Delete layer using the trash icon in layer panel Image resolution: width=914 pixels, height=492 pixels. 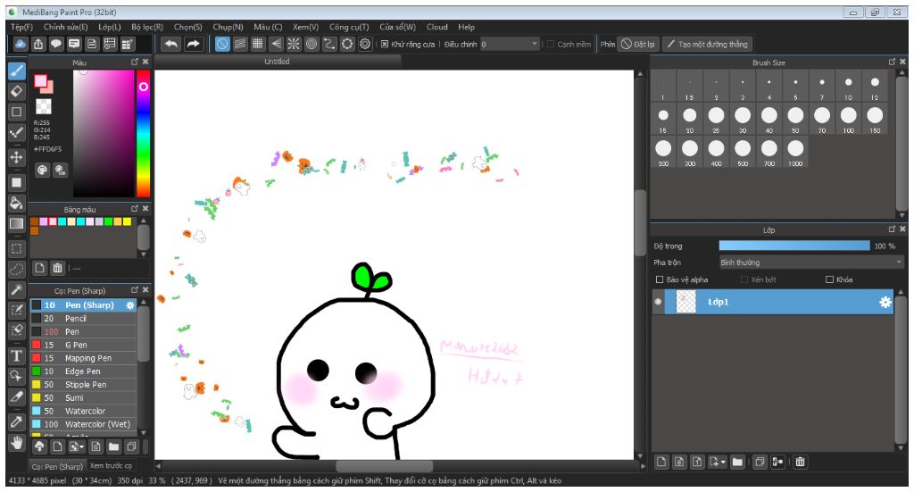coord(801,462)
